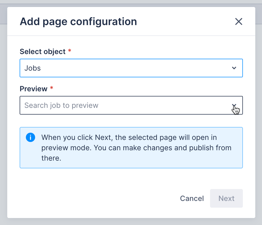Click the informational message about preview mode
Image resolution: width=262 pixels, height=225 pixels.
(x=136, y=148)
